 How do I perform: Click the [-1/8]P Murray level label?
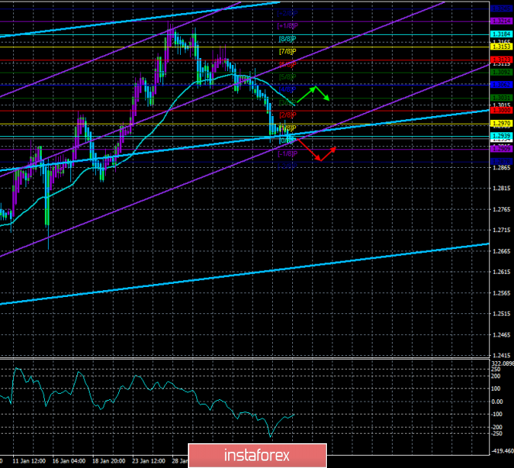[288, 154]
